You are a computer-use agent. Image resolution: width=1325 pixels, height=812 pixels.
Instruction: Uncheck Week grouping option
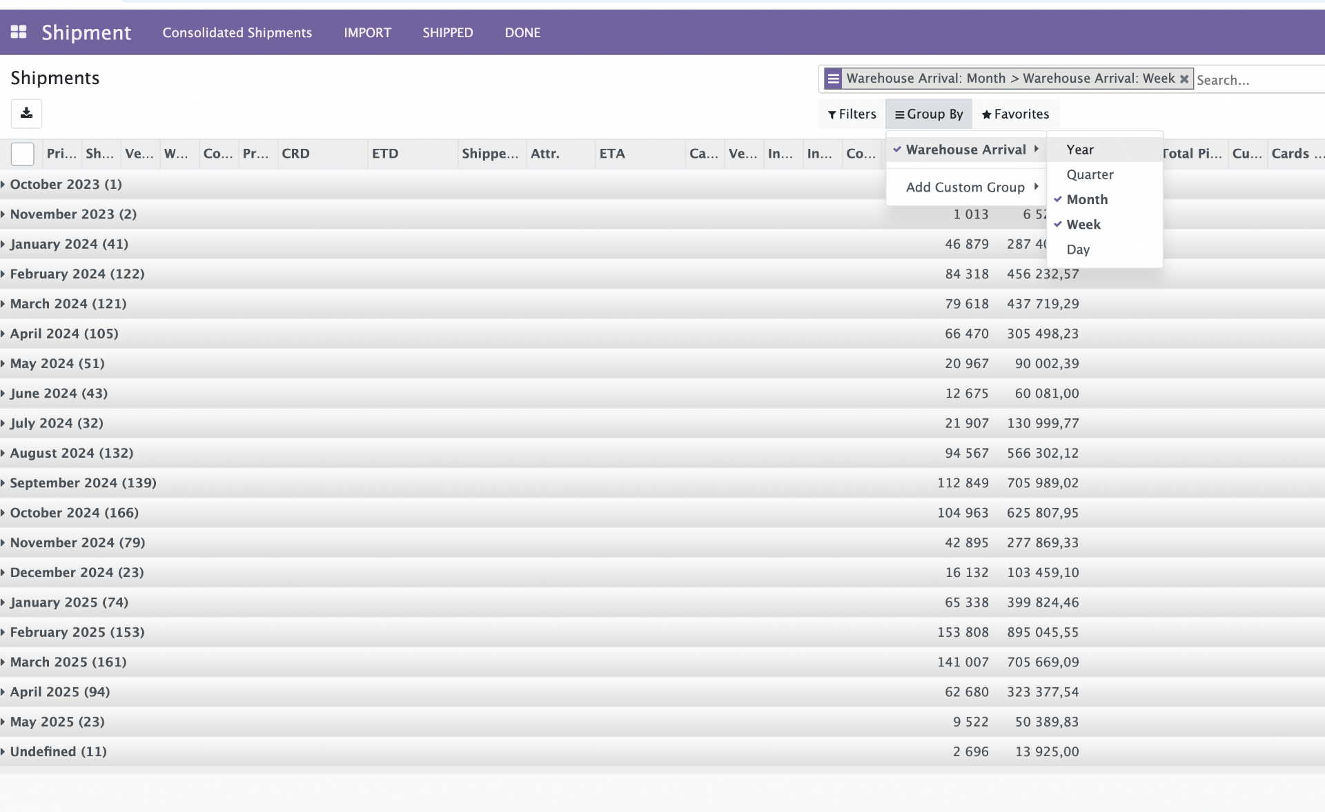pyautogui.click(x=1083, y=225)
